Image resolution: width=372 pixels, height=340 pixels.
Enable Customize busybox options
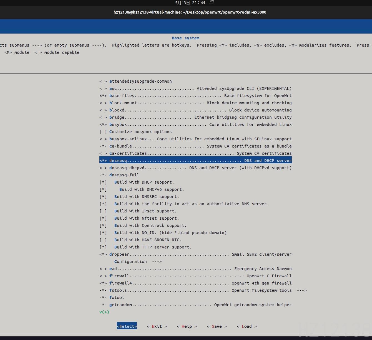pos(135,132)
